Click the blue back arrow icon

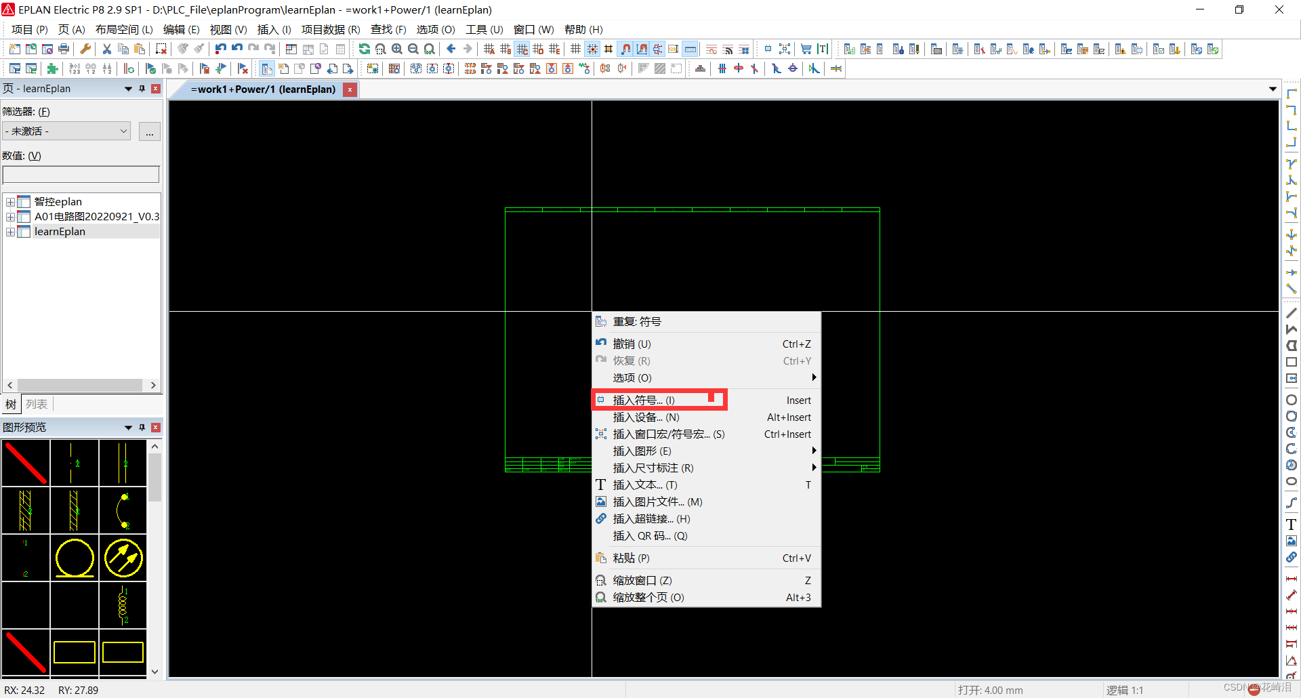tap(451, 49)
